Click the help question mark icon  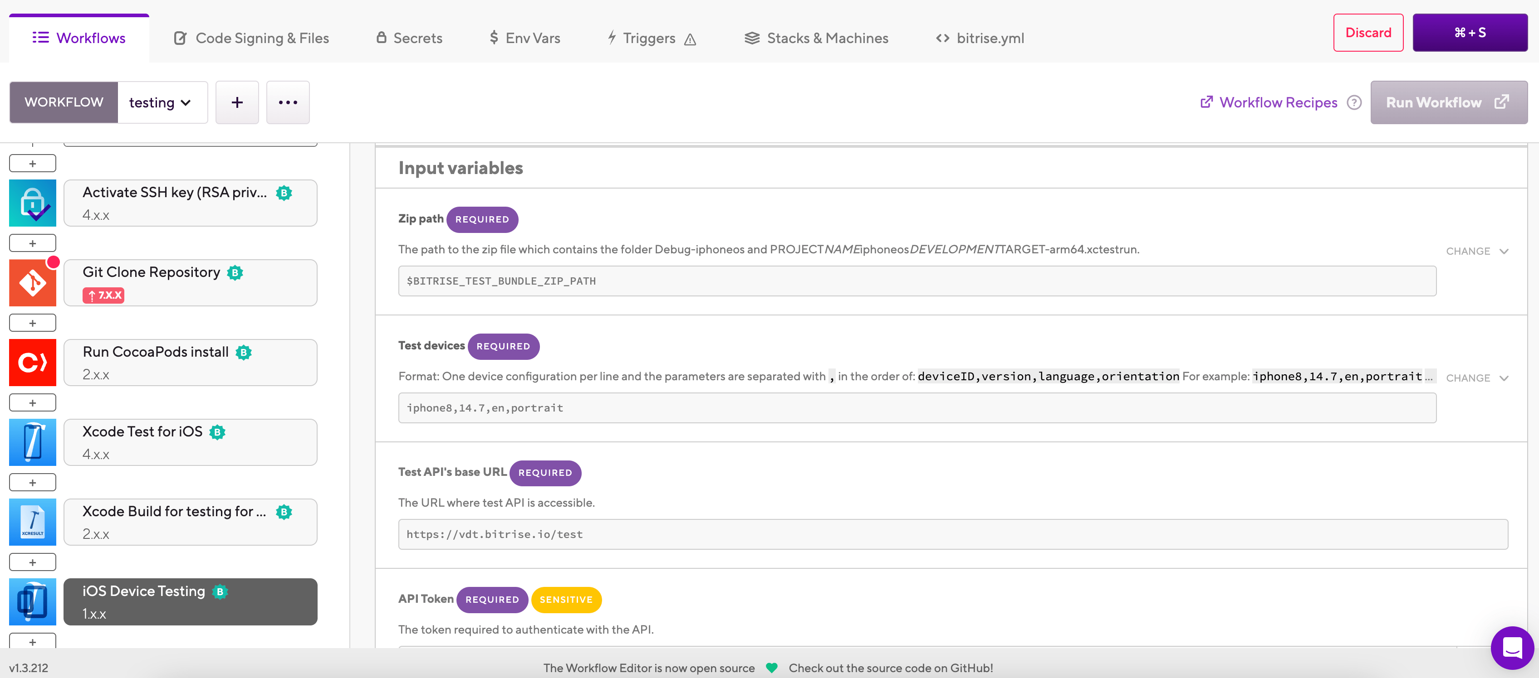[1354, 103]
